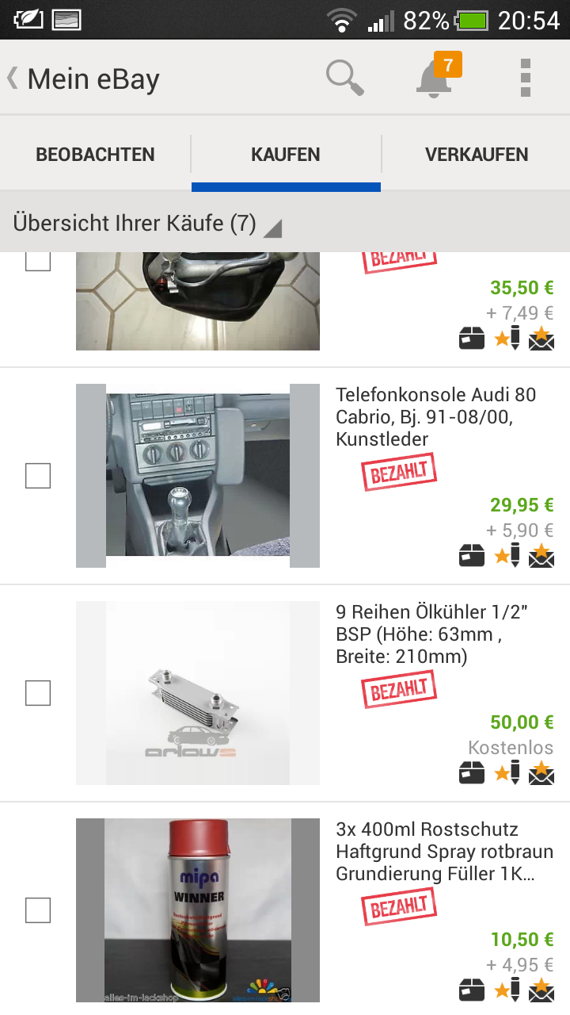Viewport: 570px width, 1015px height.
Task: Open the search magnifier icon
Action: click(x=345, y=78)
